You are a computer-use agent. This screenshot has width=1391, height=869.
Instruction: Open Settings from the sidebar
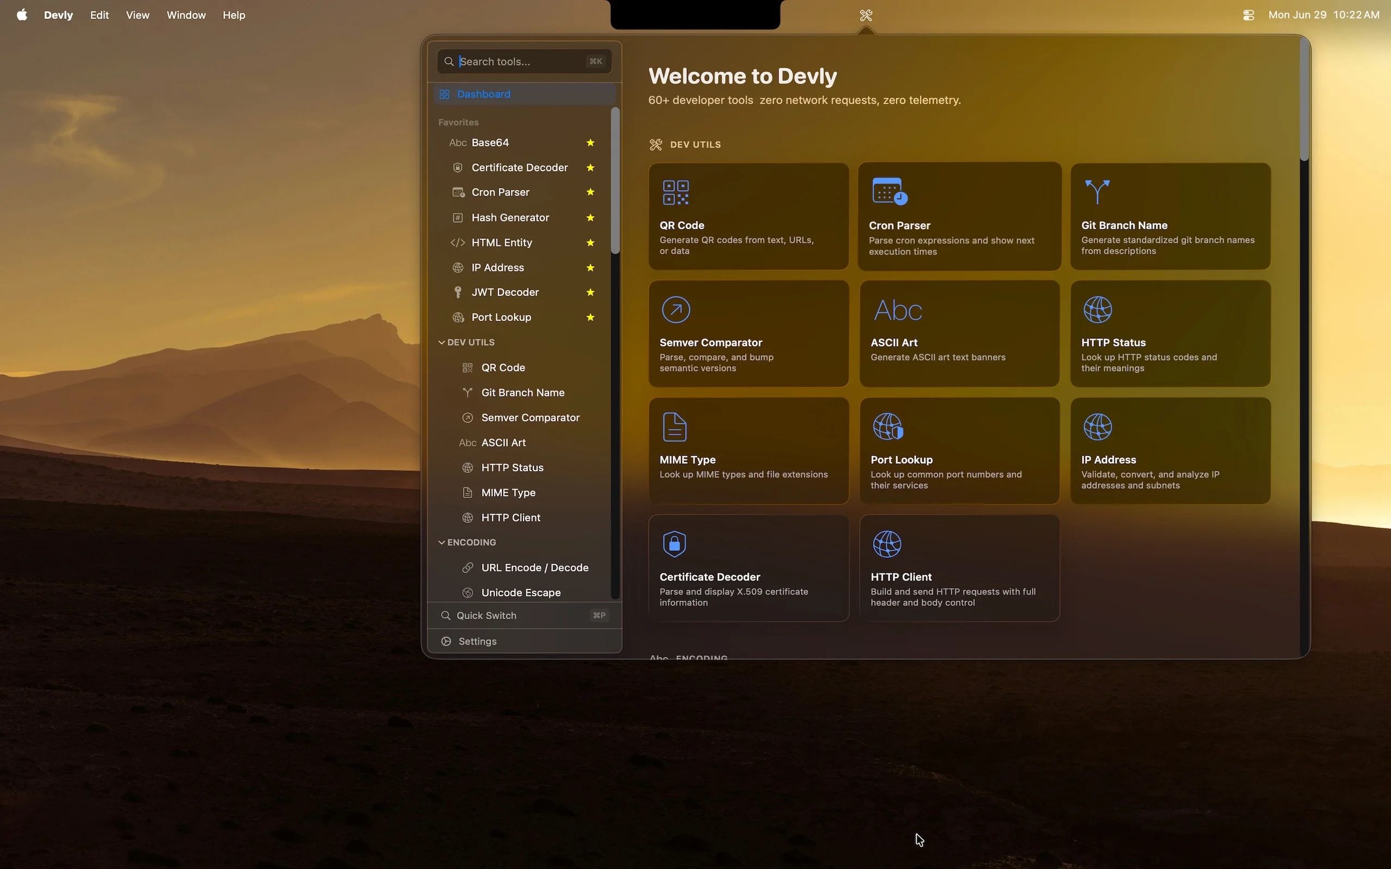tap(524, 641)
